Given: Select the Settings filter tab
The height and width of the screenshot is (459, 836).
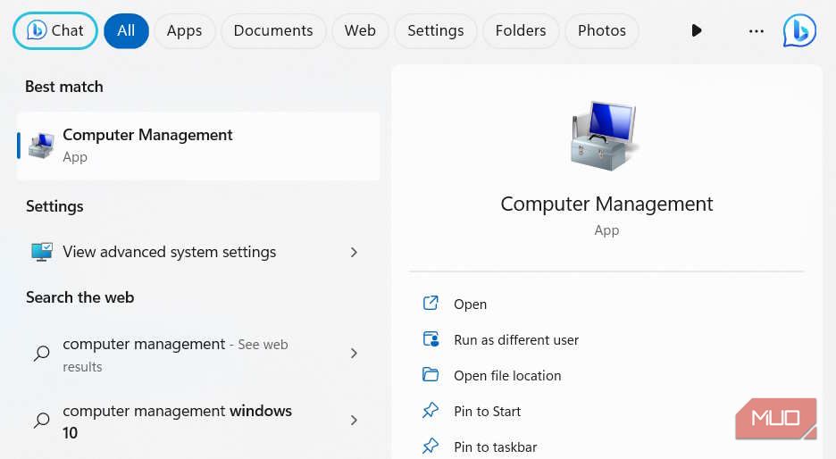Looking at the screenshot, I should tap(435, 30).
